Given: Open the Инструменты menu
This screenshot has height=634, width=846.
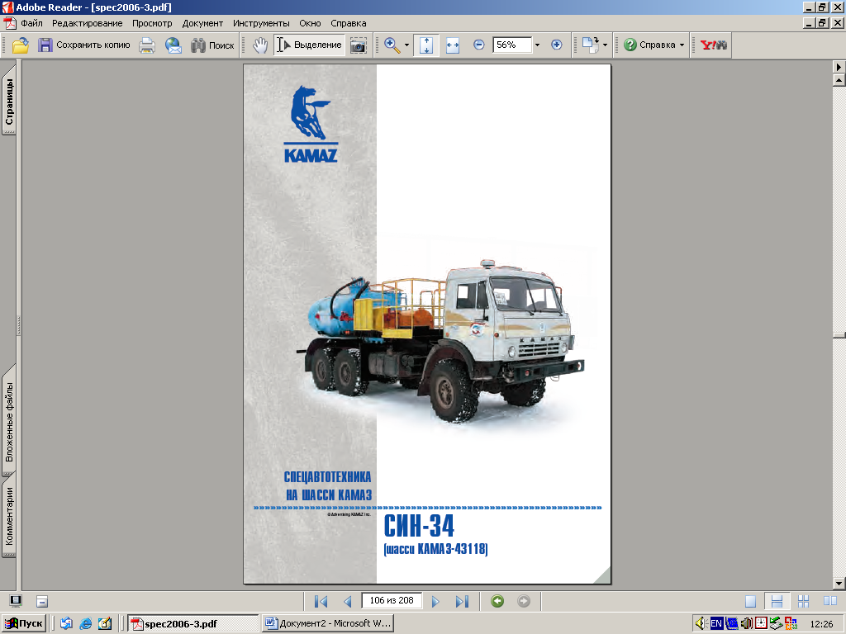Looking at the screenshot, I should pyautogui.click(x=261, y=23).
